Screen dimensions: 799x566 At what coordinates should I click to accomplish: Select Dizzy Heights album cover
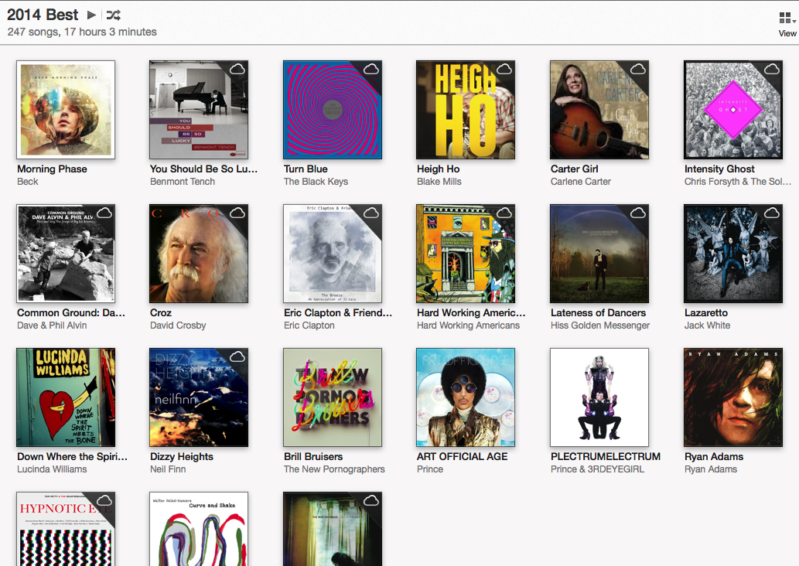(199, 397)
